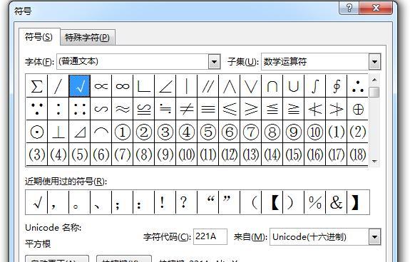Click the symbol grid scroll up arrow
Image resolution: width=410 pixels, height=262 pixels.
(x=374, y=80)
